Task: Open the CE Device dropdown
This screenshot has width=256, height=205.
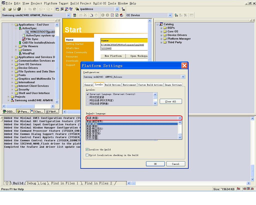Action: [170, 15]
